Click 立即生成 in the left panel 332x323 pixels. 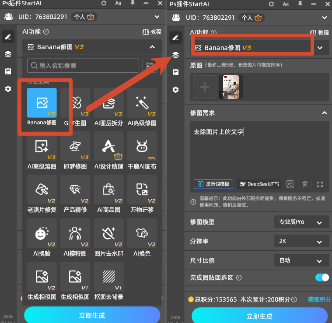(92, 316)
